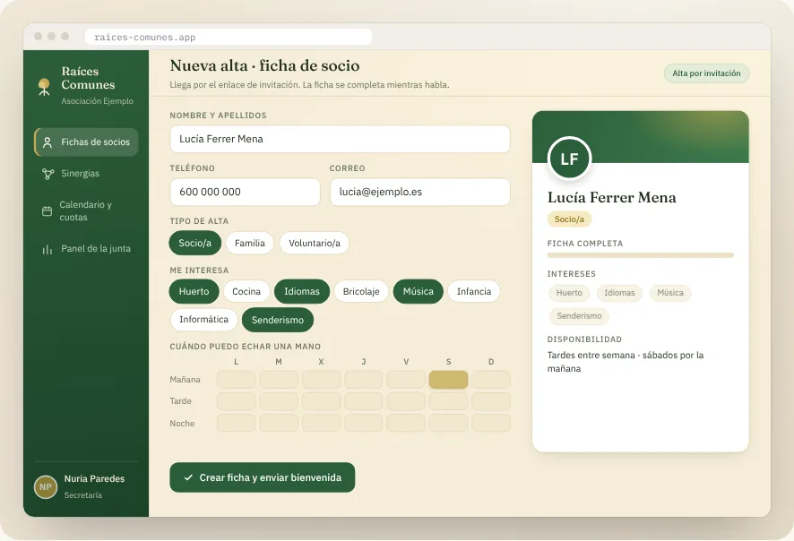Toggle the Música interest chip
This screenshot has height=541, width=794.
click(x=419, y=291)
